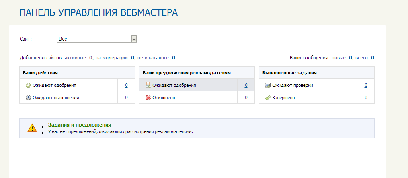408x178 pixels.
Task: Click the clock icon beside Ожидают выполнения
Action: 28,98
